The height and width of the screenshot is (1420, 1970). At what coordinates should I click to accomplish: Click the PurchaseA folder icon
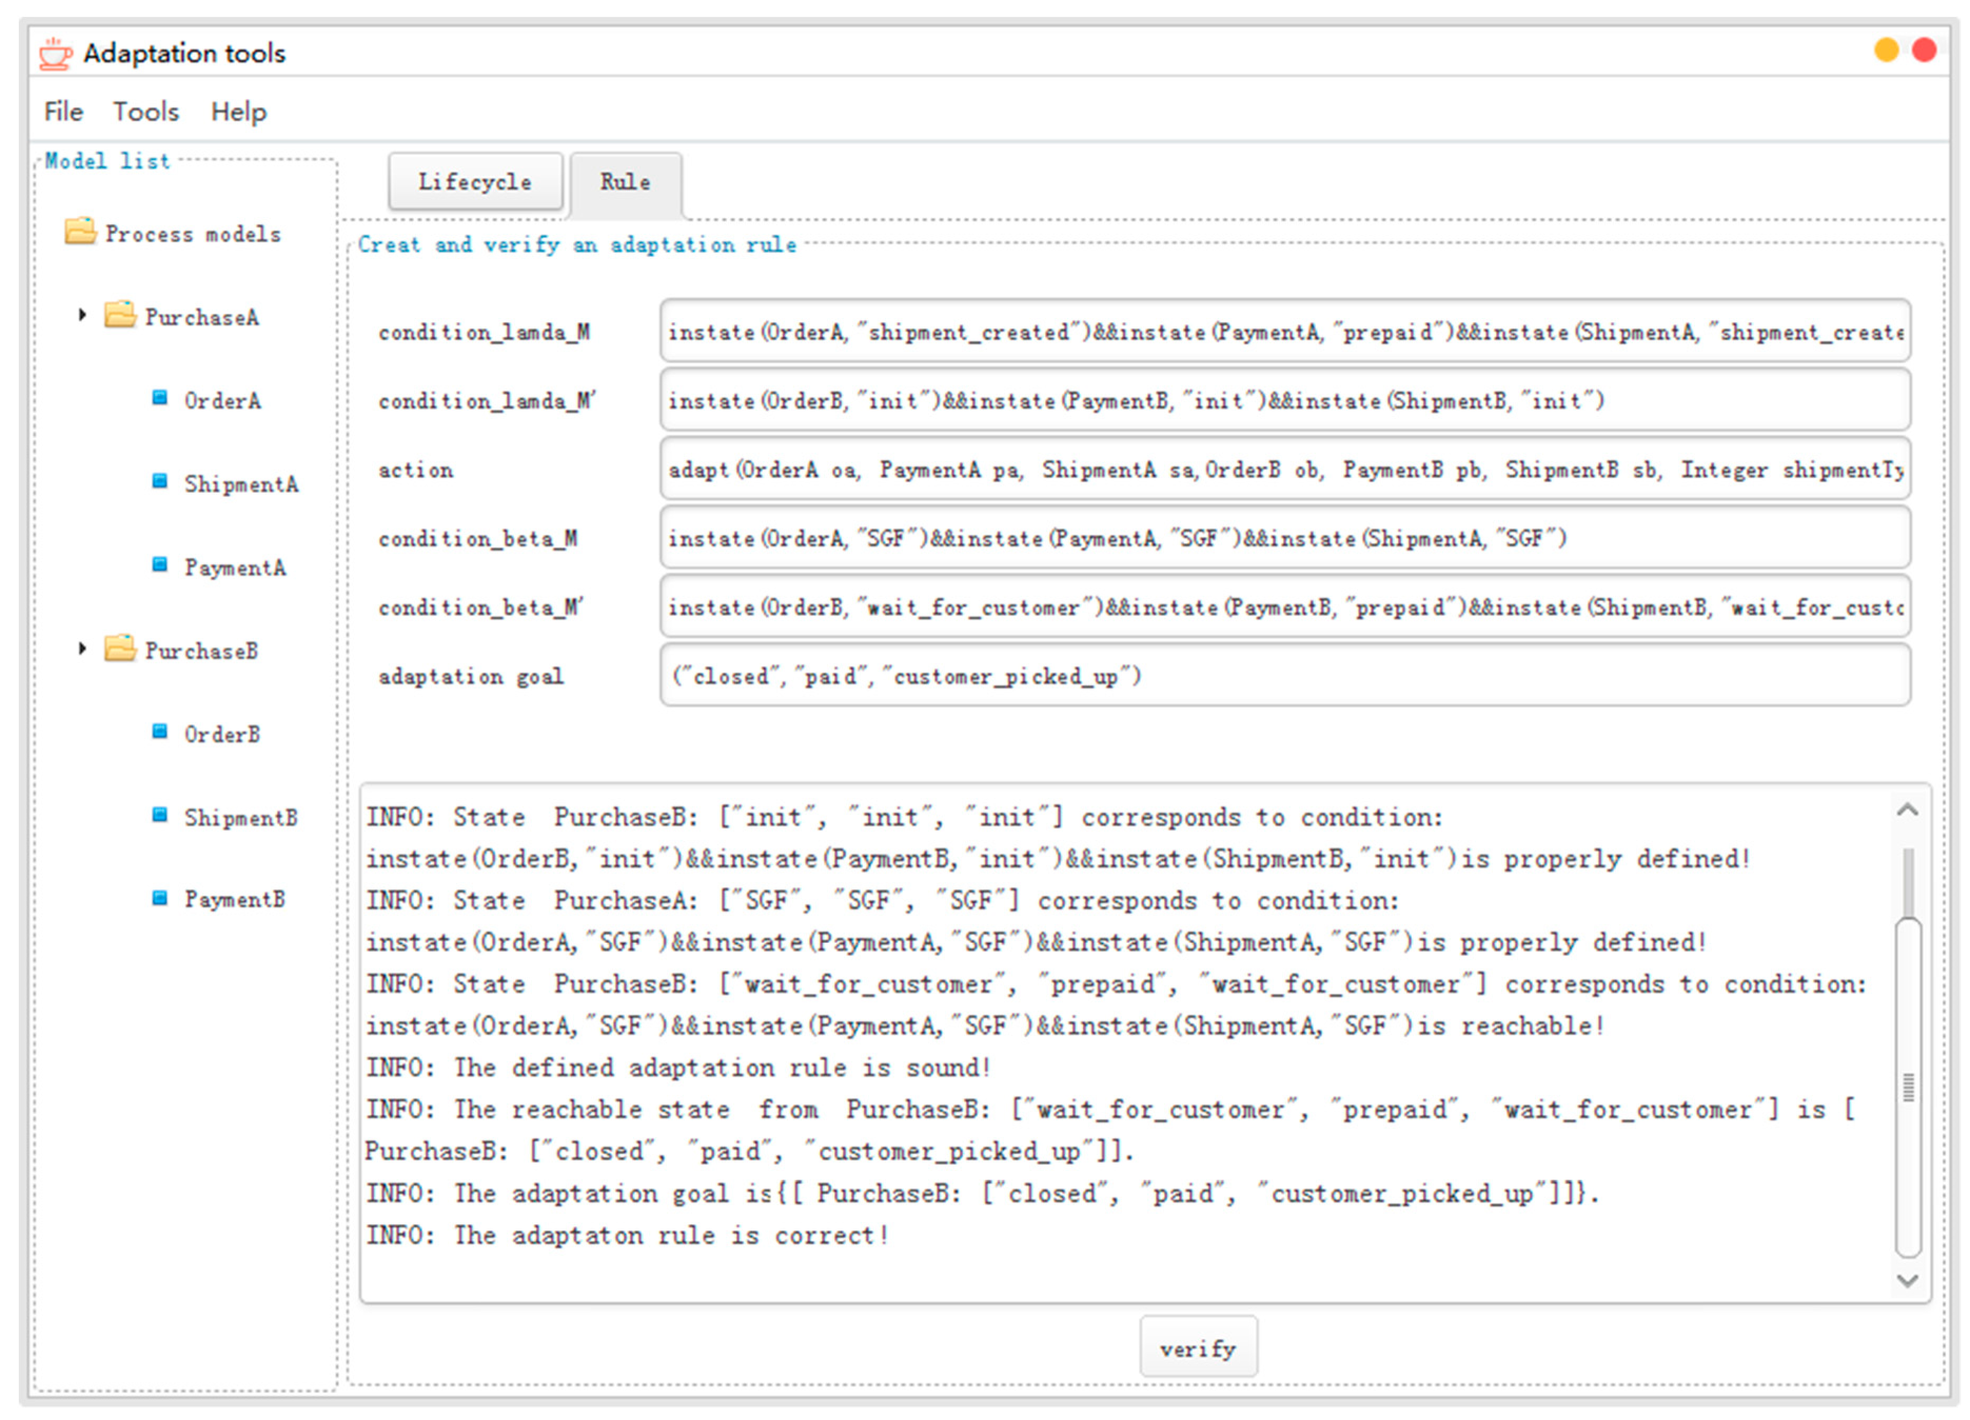[x=120, y=315]
